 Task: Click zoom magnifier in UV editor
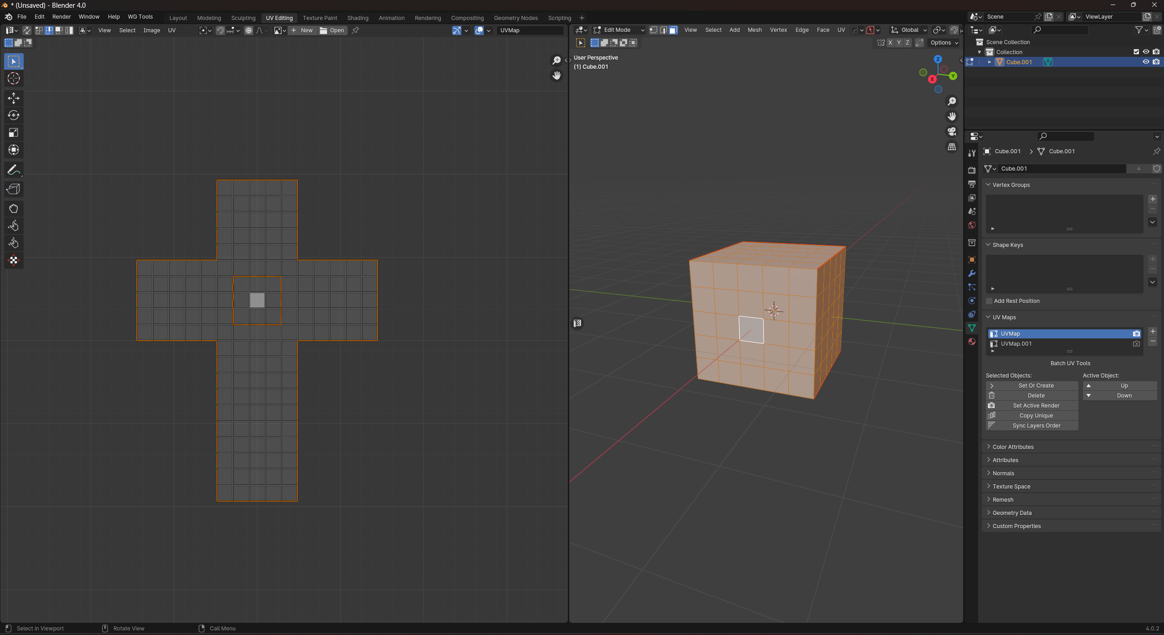click(x=556, y=60)
